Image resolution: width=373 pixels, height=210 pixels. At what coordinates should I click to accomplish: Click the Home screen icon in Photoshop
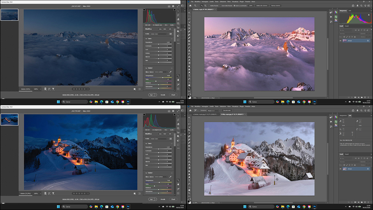coord(190,6)
